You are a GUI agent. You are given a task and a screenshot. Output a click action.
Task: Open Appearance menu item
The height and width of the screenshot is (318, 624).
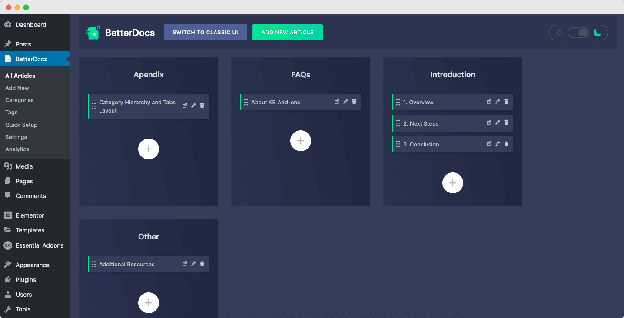click(35, 265)
